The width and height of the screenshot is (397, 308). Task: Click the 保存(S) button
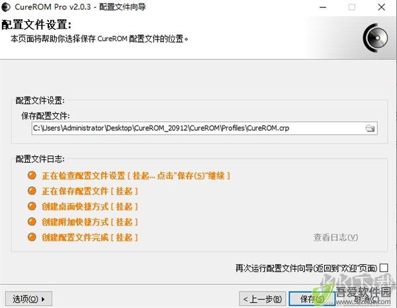(x=312, y=299)
